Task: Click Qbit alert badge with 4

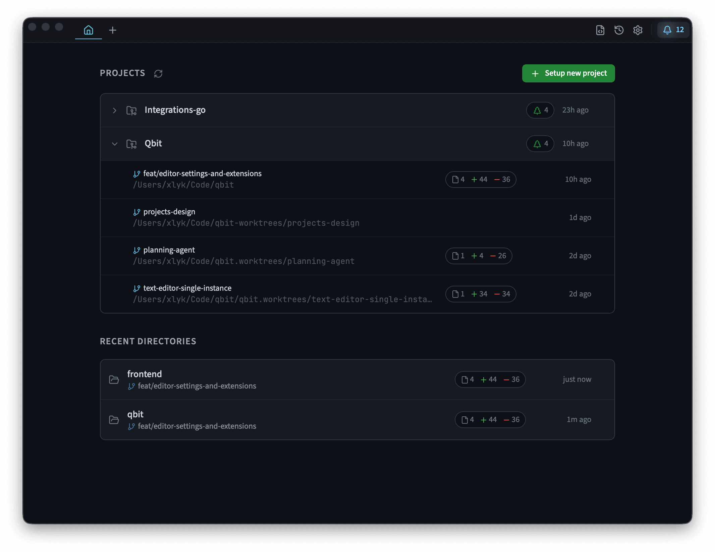Action: (x=540, y=144)
